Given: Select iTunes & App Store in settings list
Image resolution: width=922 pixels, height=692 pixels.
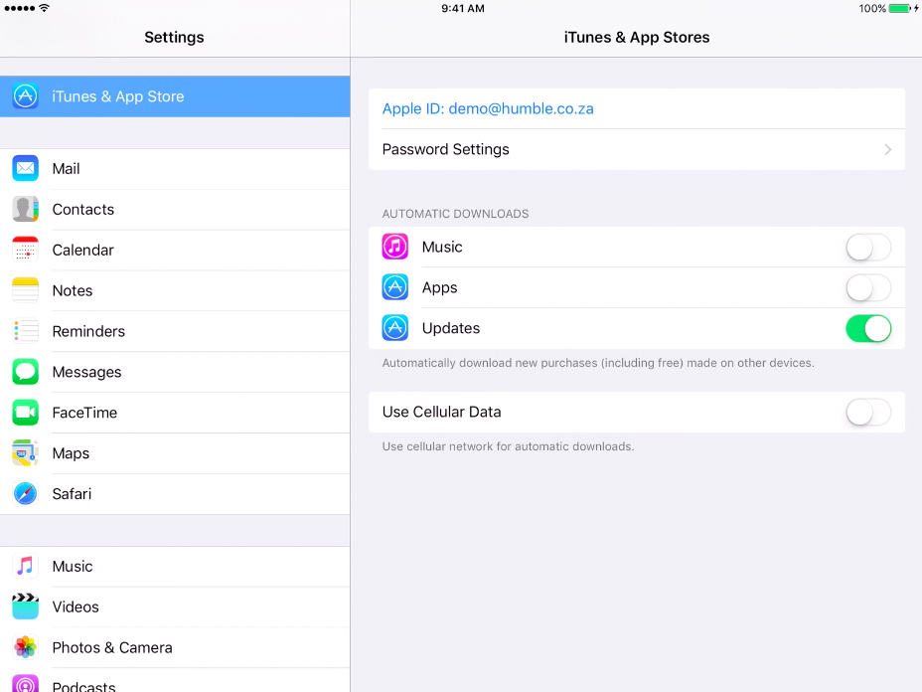Looking at the screenshot, I should 175,95.
